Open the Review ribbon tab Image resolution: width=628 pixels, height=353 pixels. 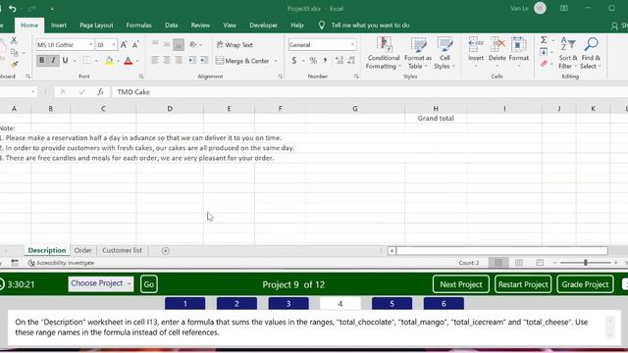tap(200, 25)
